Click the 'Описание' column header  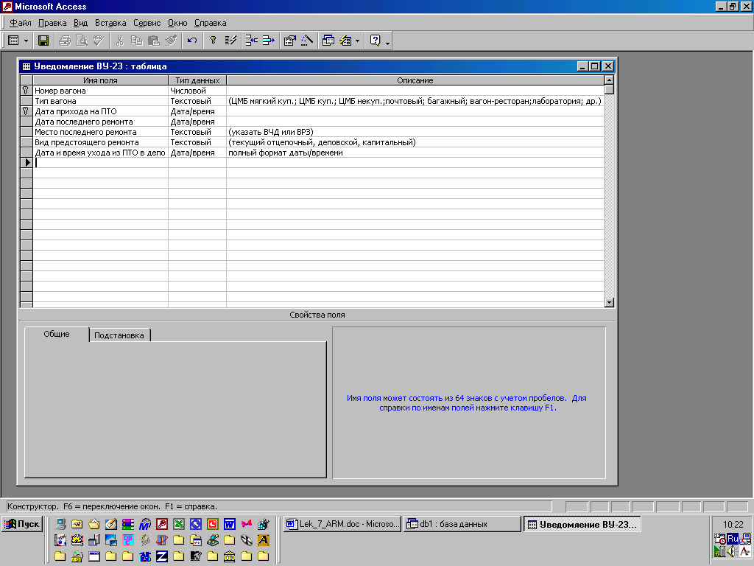(x=415, y=80)
